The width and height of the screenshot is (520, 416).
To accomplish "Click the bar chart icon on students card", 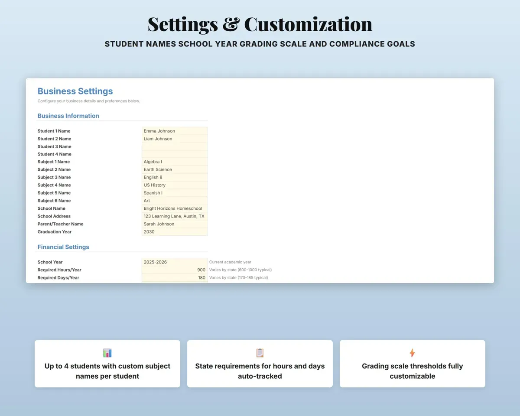I will [x=107, y=353].
